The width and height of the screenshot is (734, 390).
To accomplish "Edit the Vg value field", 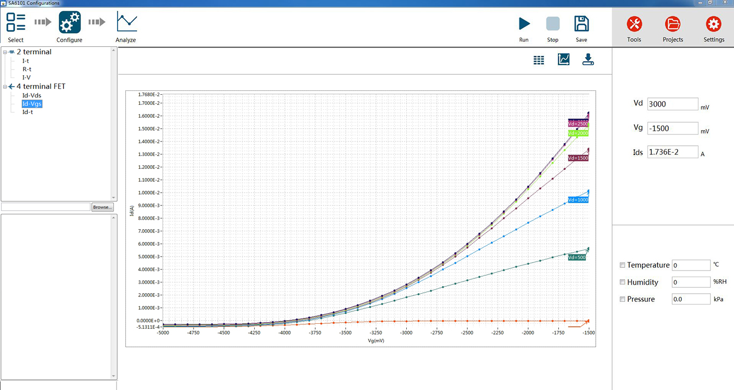I will 673,128.
